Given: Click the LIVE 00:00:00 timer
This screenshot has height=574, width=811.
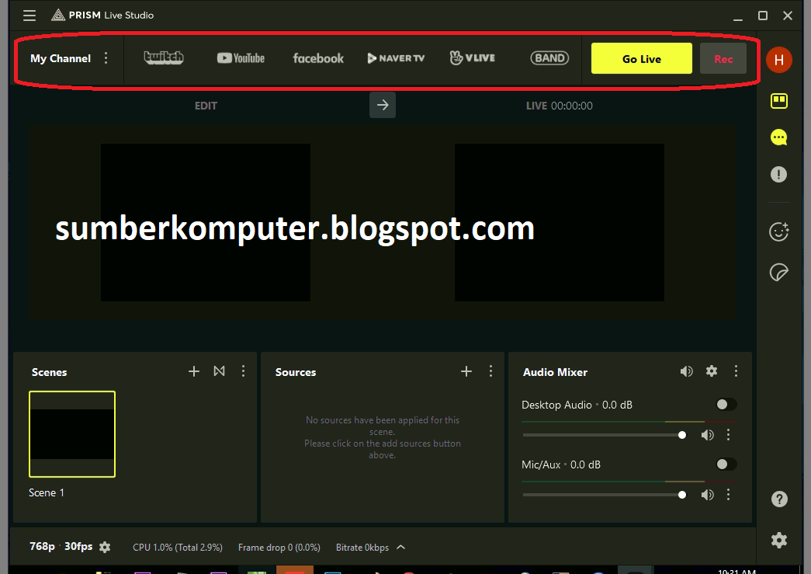Looking at the screenshot, I should pyautogui.click(x=559, y=106).
